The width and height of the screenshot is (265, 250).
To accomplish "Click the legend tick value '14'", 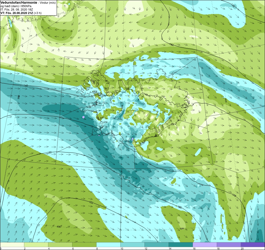I will click(170, 248).
